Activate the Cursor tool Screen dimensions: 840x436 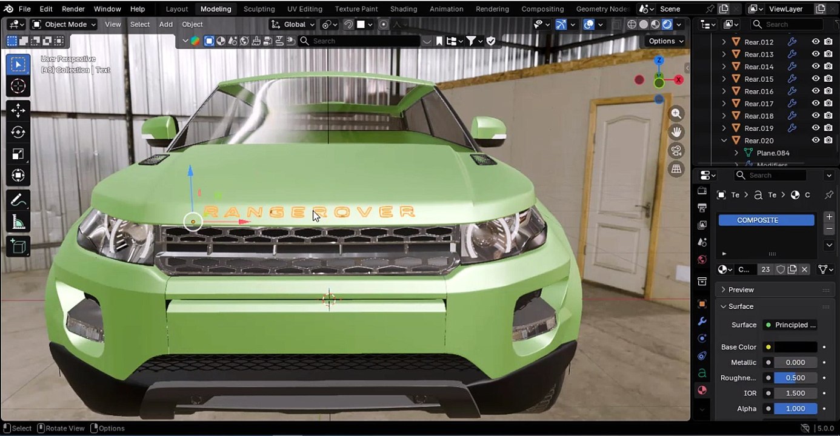tap(18, 87)
